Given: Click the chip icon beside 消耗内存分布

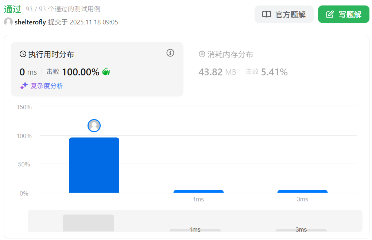Looking at the screenshot, I should (202, 54).
